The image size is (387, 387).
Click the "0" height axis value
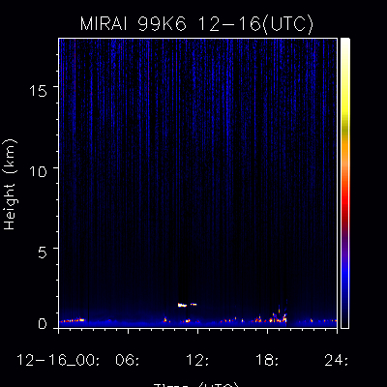43,324
